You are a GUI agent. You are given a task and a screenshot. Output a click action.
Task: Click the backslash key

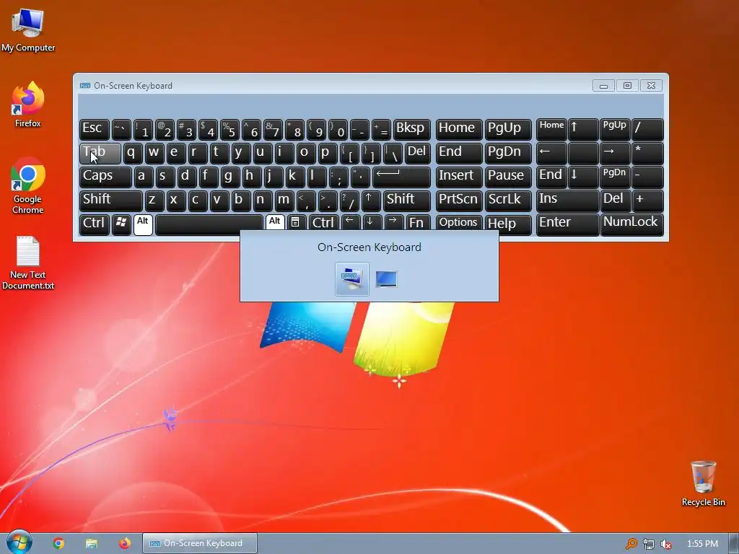(x=393, y=153)
